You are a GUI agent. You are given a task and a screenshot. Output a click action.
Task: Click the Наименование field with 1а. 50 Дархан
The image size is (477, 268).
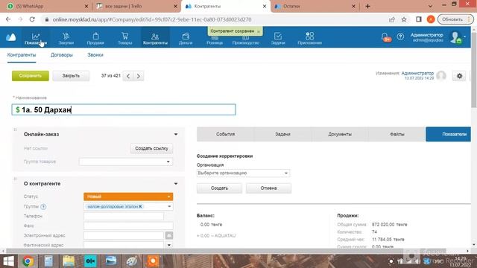tap(124, 109)
